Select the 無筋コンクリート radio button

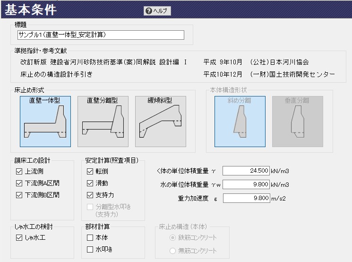[x=173, y=251]
